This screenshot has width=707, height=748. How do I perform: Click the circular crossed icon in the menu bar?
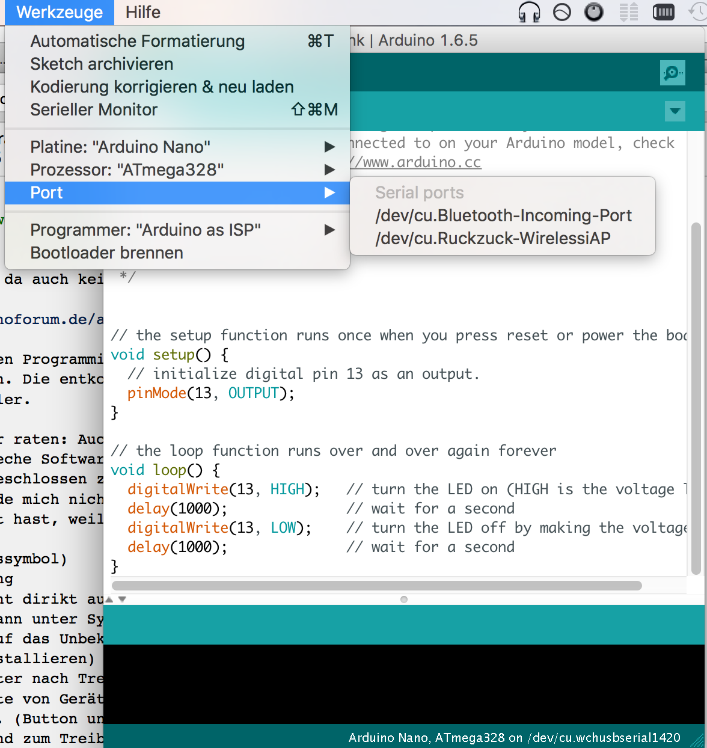562,12
